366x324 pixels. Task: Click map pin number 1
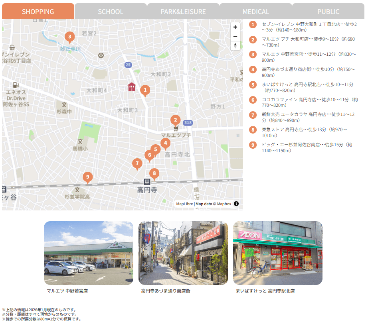tap(145, 91)
